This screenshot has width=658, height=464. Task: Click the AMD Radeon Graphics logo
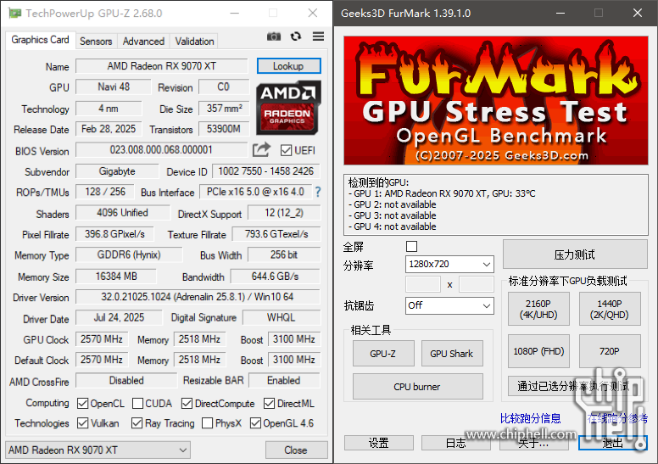[x=288, y=108]
